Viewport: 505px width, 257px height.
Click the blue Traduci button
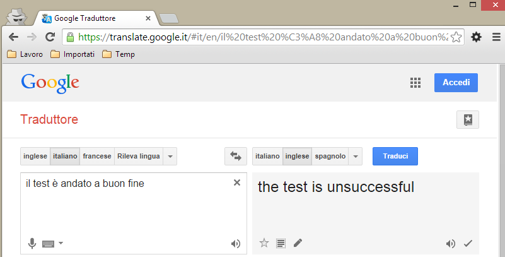(x=395, y=156)
